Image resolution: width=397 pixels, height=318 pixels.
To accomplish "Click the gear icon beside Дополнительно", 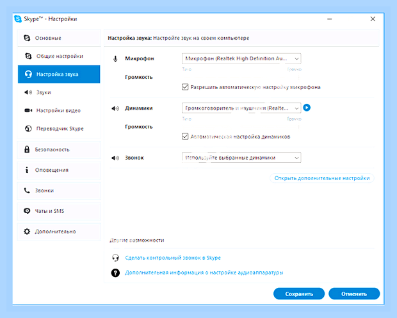I will tap(27, 231).
